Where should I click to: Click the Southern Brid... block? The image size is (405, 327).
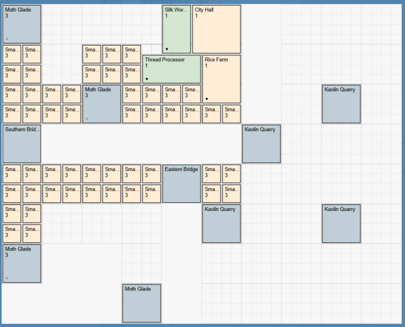[22, 144]
